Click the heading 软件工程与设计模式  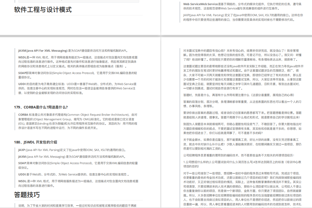click(43, 10)
